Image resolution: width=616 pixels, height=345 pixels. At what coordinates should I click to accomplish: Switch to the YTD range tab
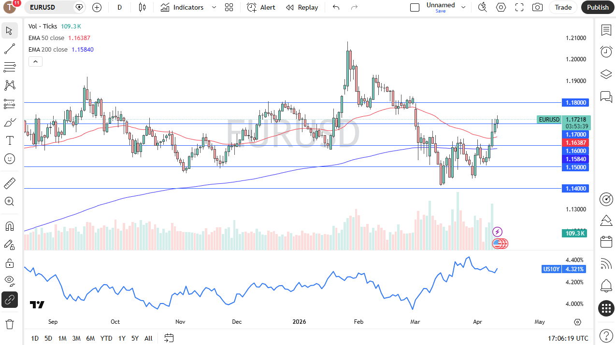pyautogui.click(x=106, y=338)
